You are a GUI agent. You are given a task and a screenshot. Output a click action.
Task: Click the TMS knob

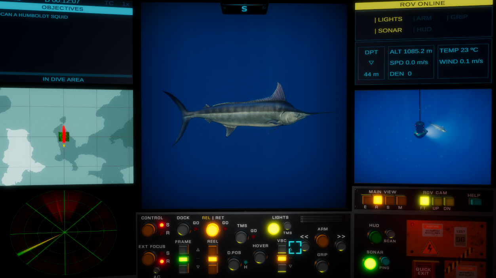point(241,237)
